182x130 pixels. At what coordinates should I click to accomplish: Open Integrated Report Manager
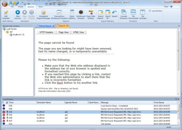pyautogui.click(x=43, y=14)
